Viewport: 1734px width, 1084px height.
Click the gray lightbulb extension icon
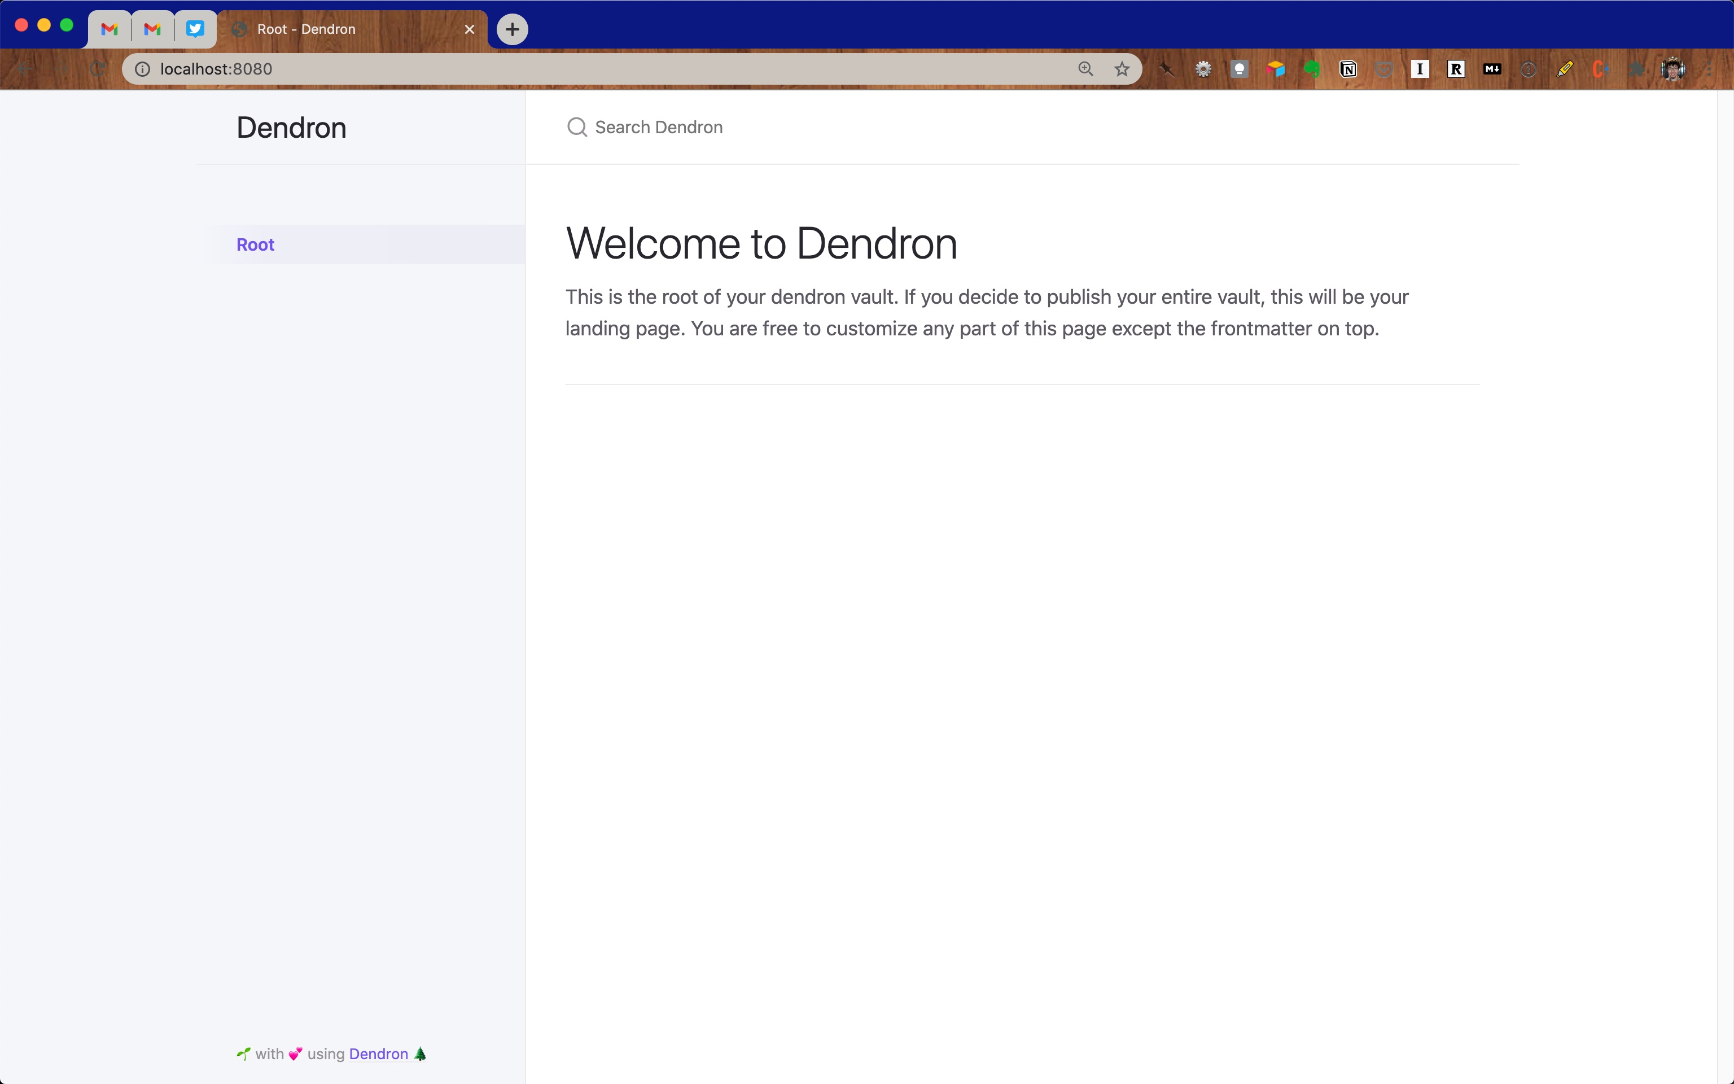click(x=1240, y=69)
